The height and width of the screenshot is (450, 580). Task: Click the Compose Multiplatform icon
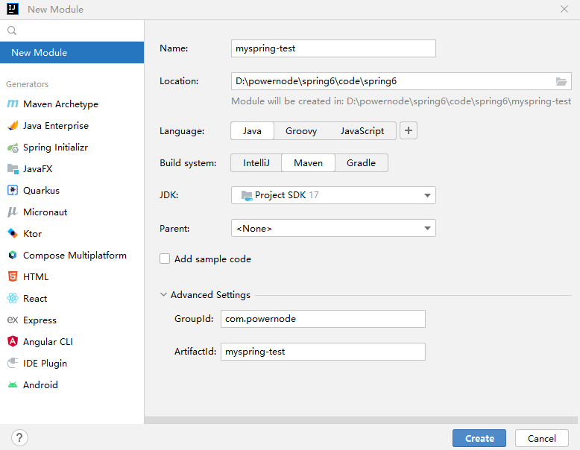pyautogui.click(x=13, y=255)
